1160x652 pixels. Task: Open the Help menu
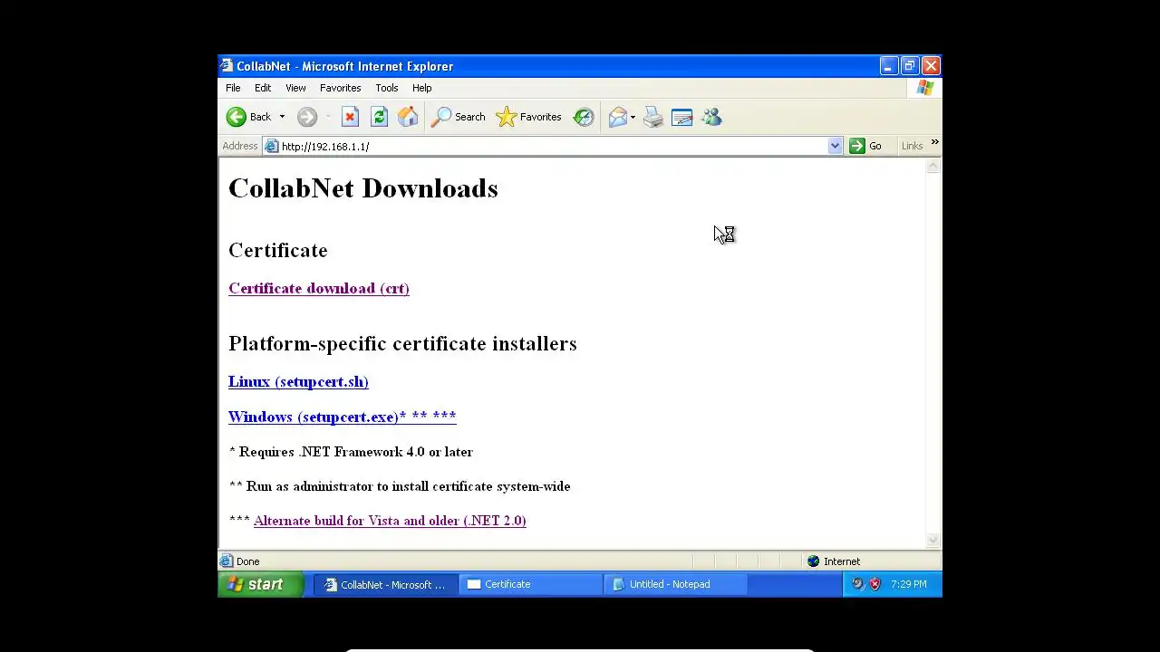pos(421,88)
